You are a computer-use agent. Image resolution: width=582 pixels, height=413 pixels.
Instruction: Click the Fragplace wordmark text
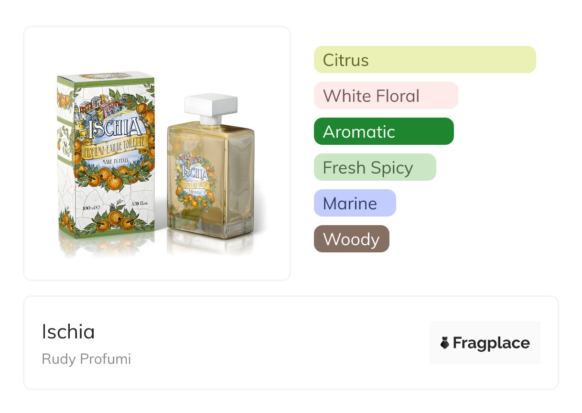491,343
